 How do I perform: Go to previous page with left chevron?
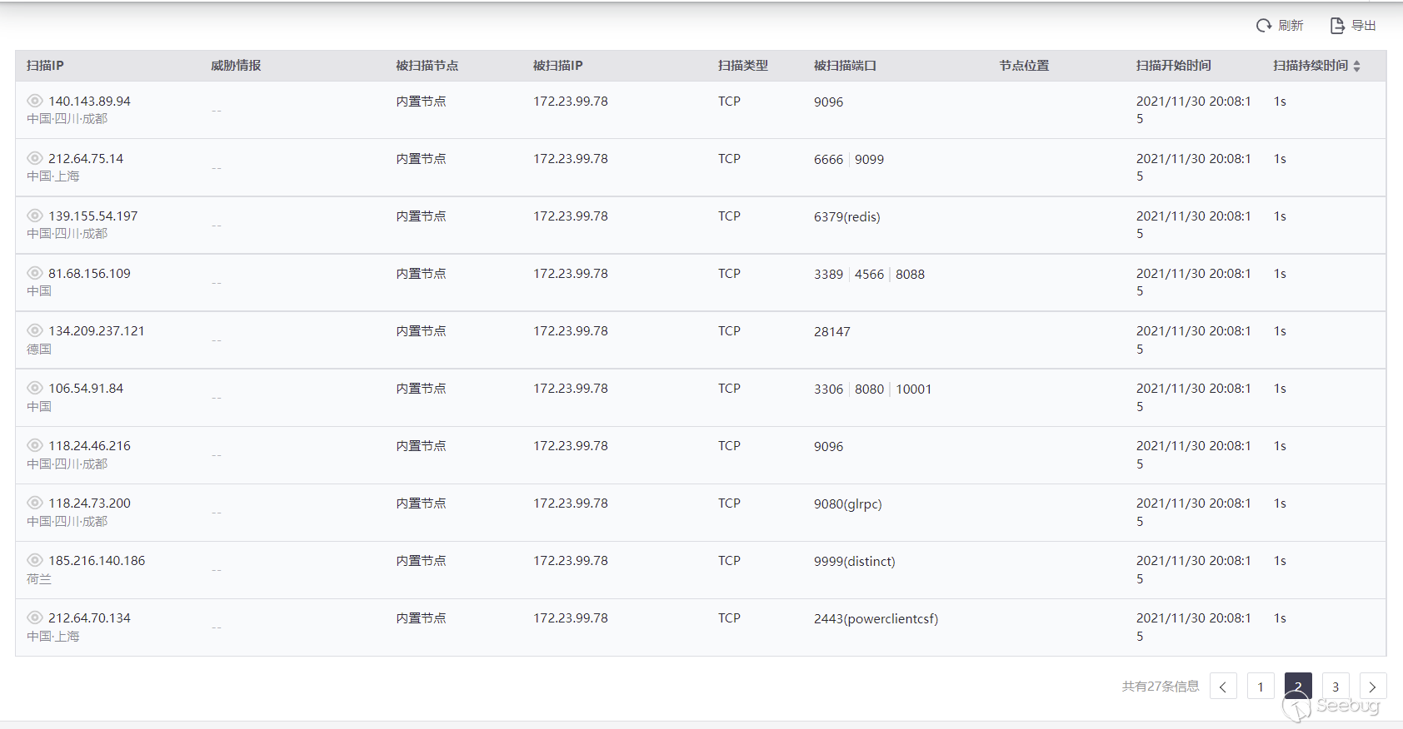coord(1223,687)
